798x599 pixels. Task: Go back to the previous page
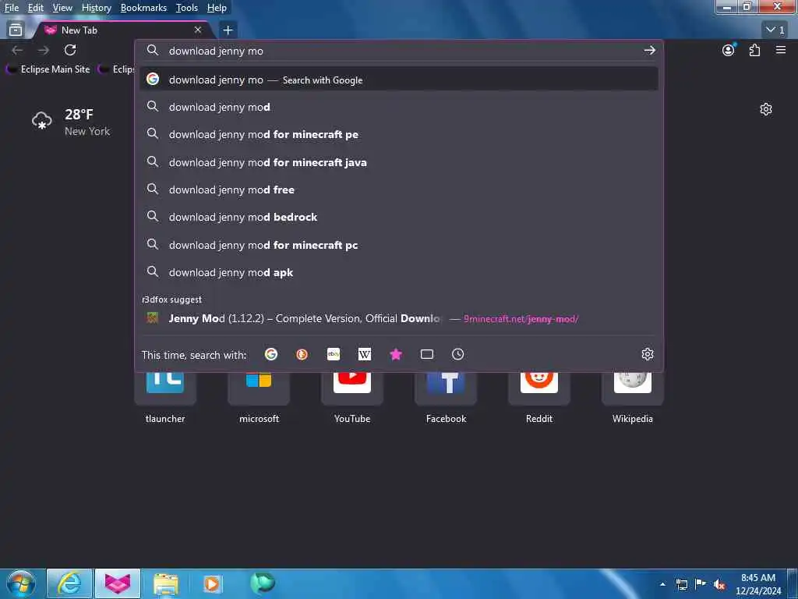pos(17,50)
